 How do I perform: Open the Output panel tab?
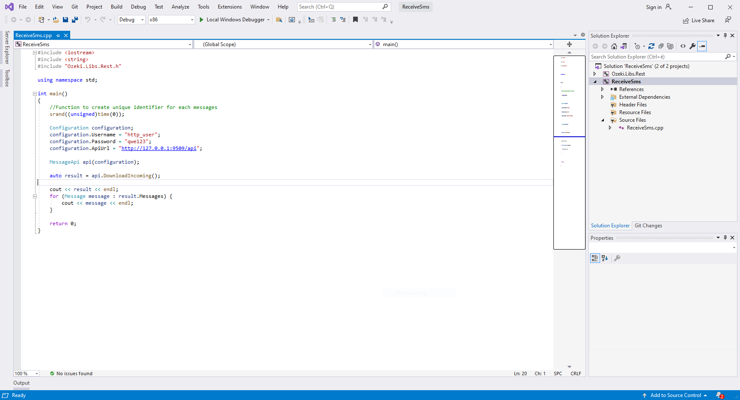point(21,383)
